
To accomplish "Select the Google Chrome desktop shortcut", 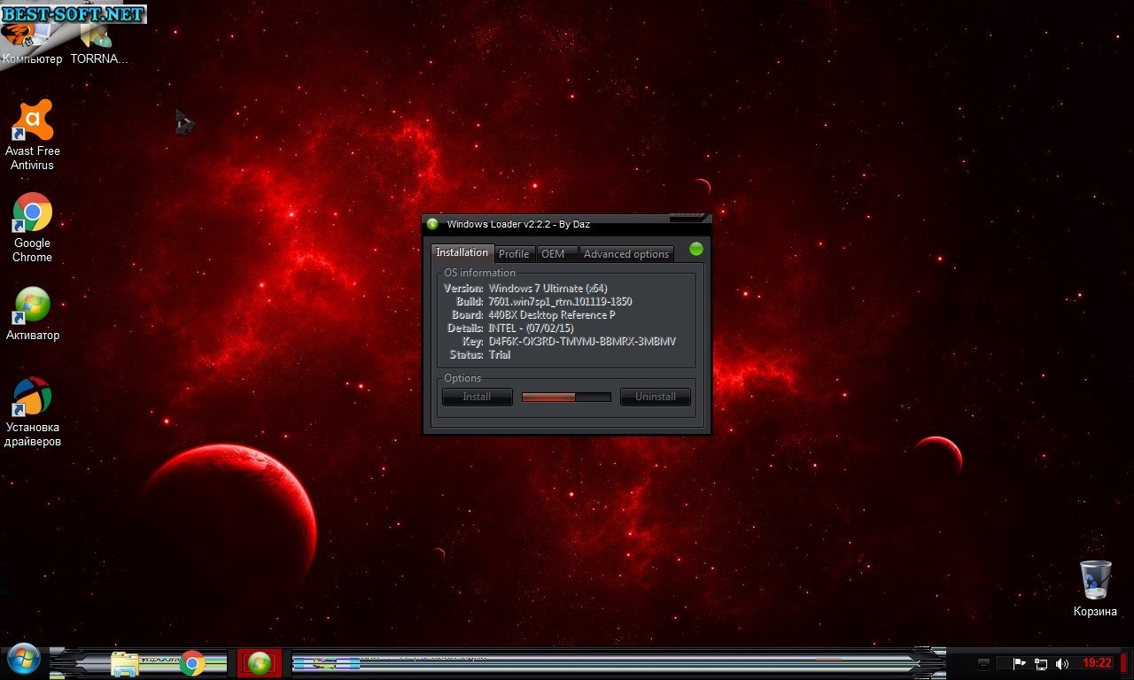I will pos(33,228).
